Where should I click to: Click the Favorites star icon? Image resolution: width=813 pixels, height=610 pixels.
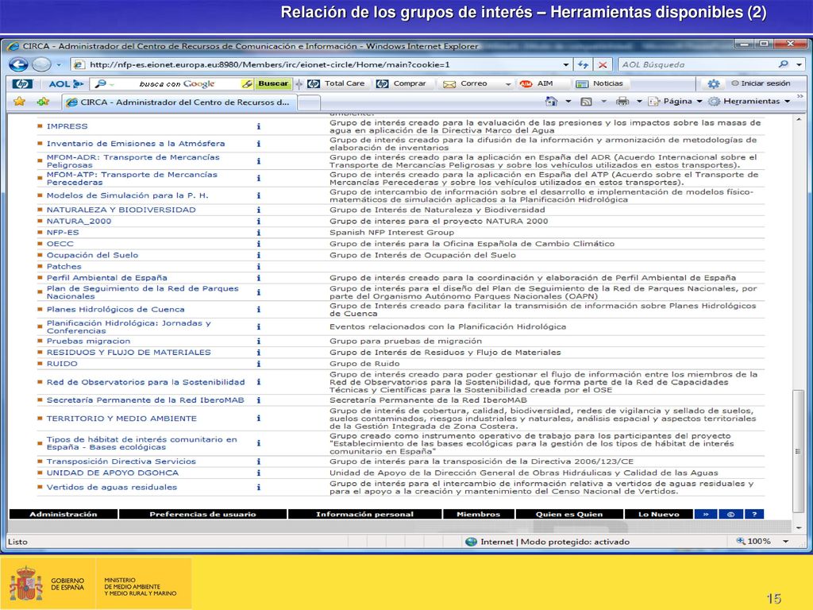point(19,101)
